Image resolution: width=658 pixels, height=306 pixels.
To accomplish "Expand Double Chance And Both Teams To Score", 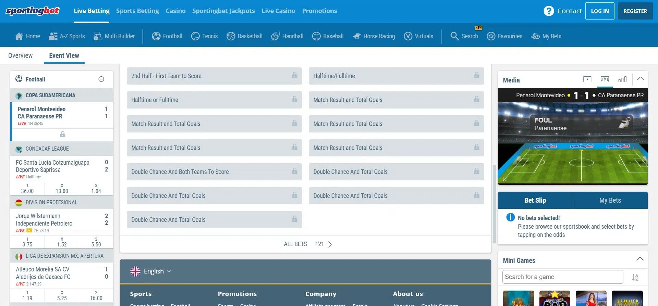I will (x=214, y=172).
